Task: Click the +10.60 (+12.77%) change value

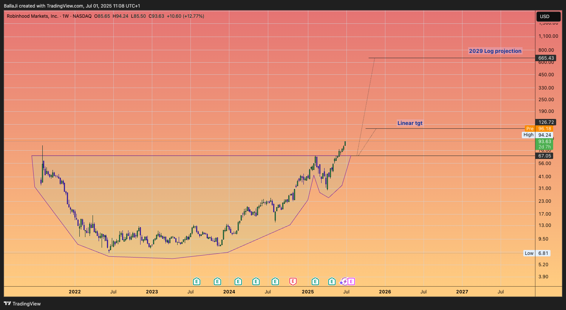Action: click(186, 16)
